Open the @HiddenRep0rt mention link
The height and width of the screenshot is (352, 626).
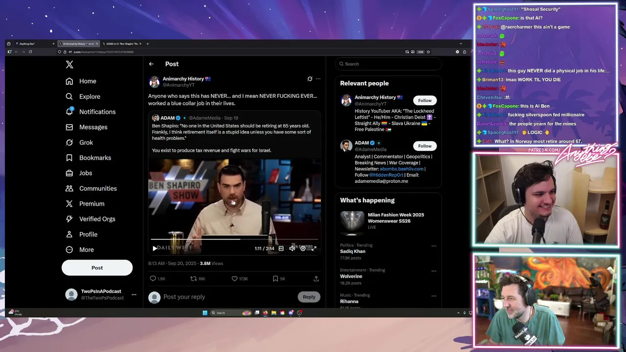tap(386, 175)
